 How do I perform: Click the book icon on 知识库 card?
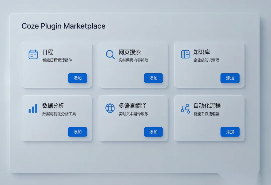click(x=185, y=54)
